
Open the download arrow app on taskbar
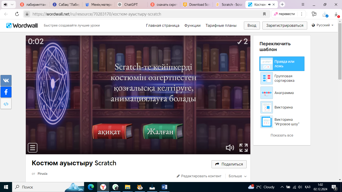point(152,187)
